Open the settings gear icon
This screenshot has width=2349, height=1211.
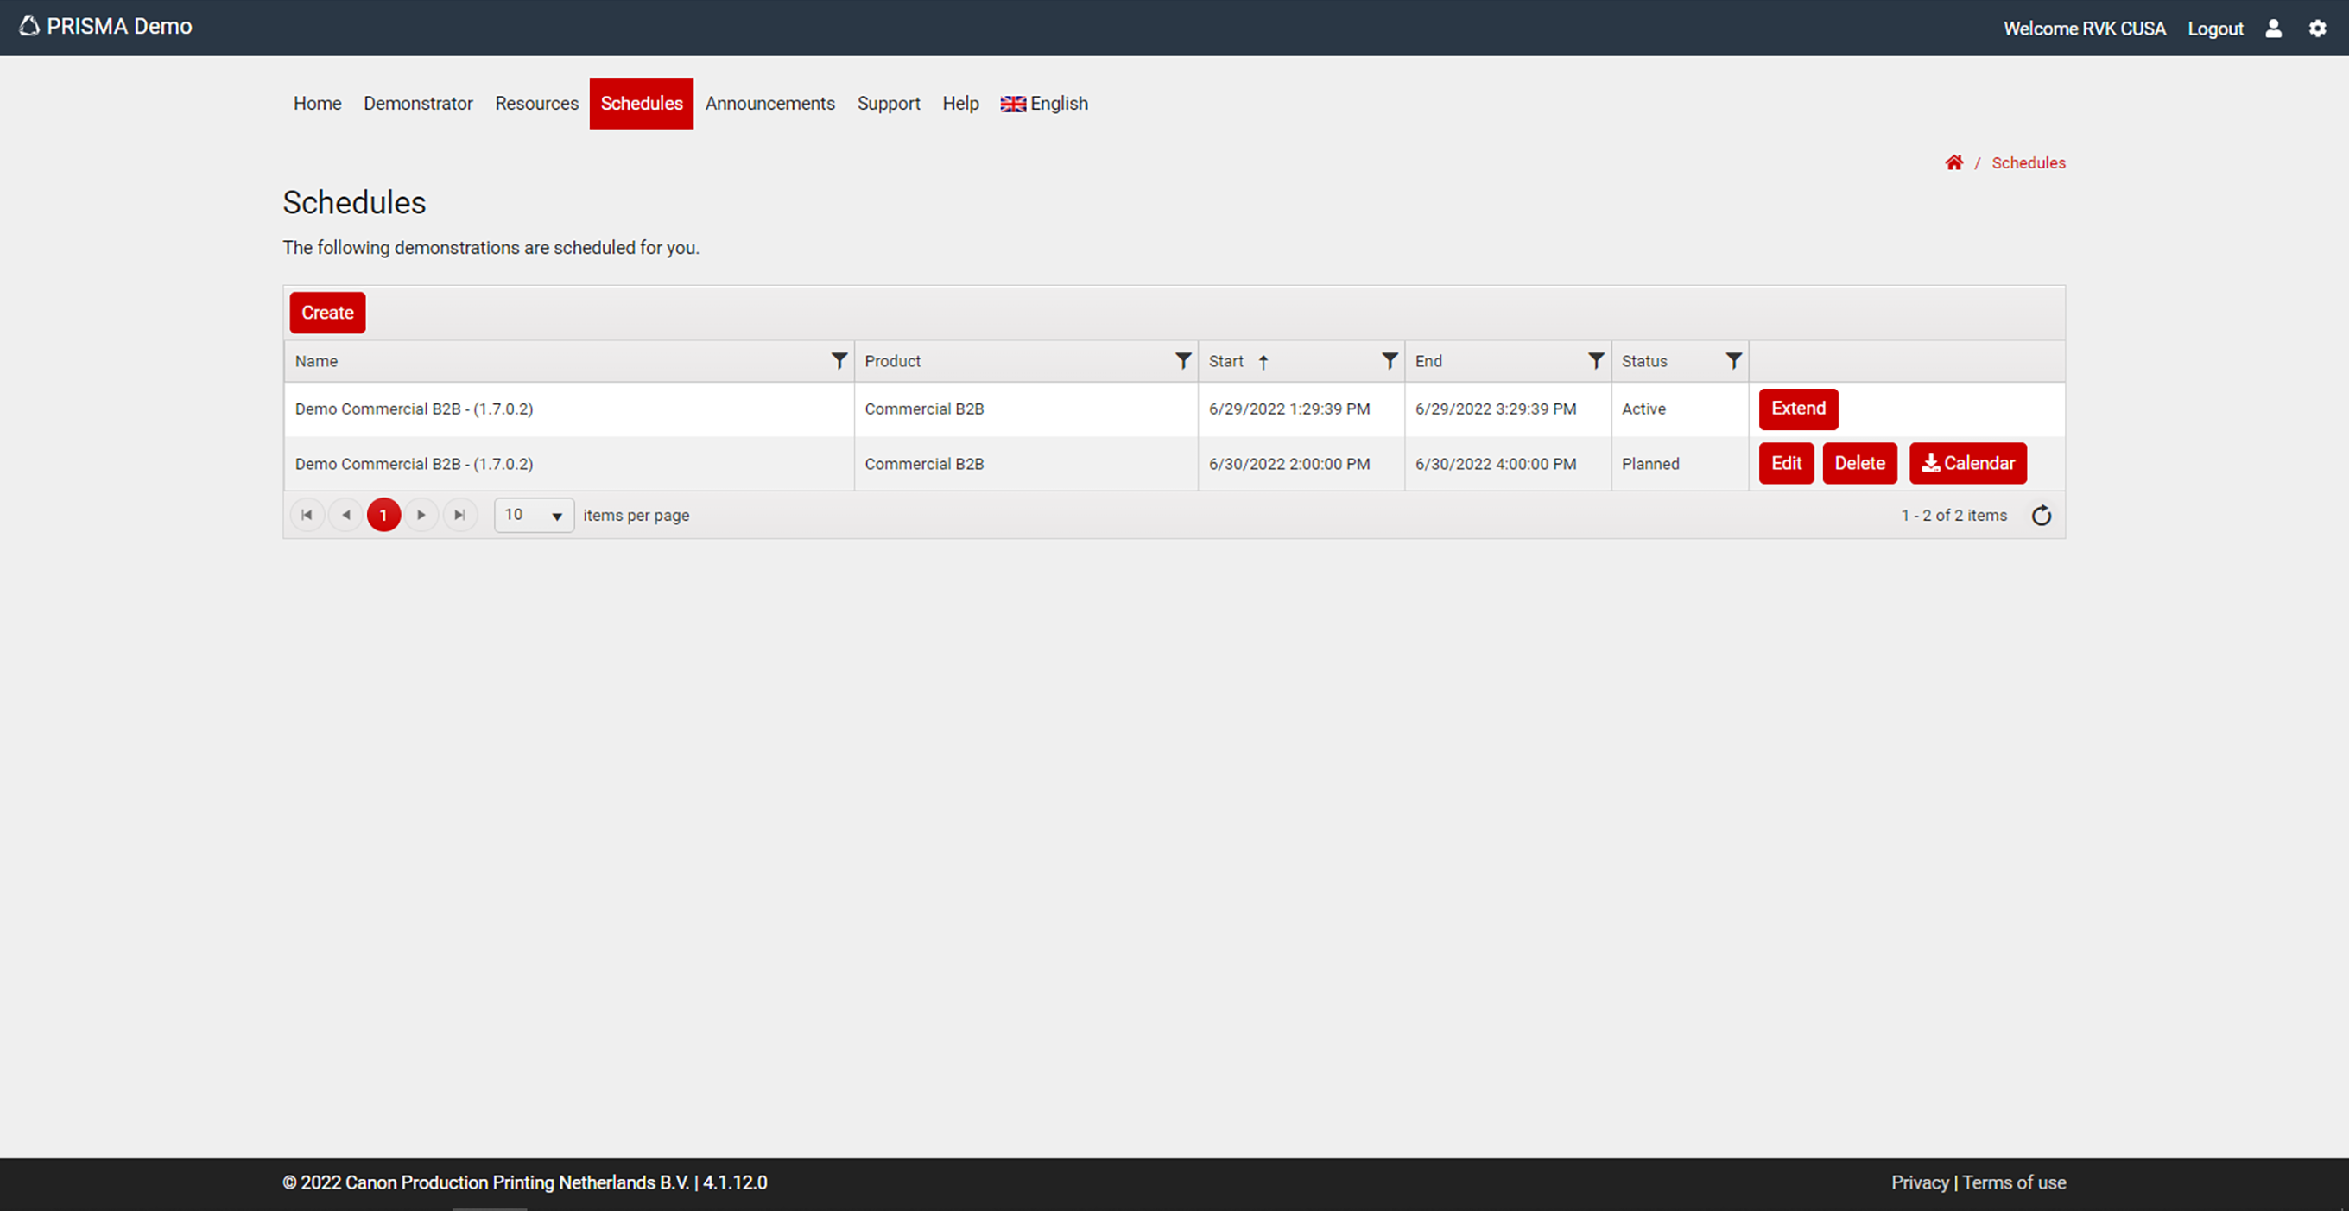pos(2317,29)
